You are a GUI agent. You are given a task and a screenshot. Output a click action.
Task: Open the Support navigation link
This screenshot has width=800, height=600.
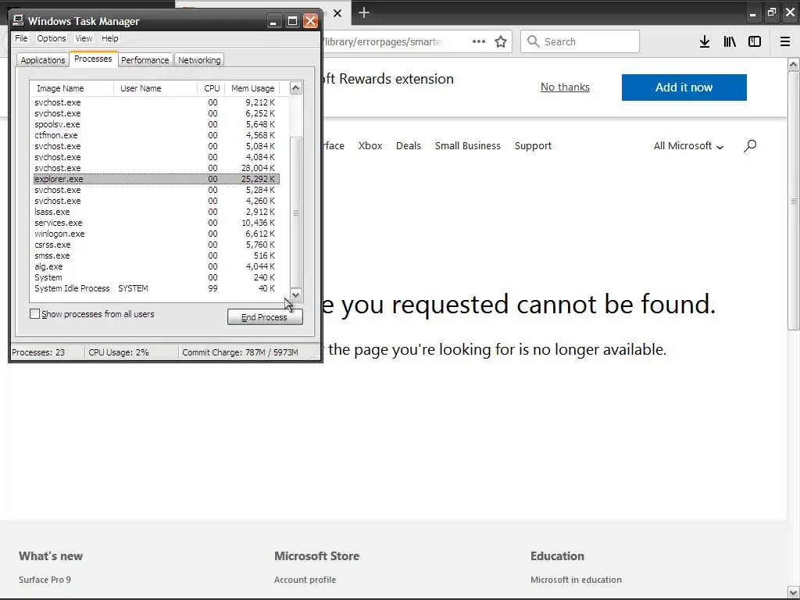533,146
